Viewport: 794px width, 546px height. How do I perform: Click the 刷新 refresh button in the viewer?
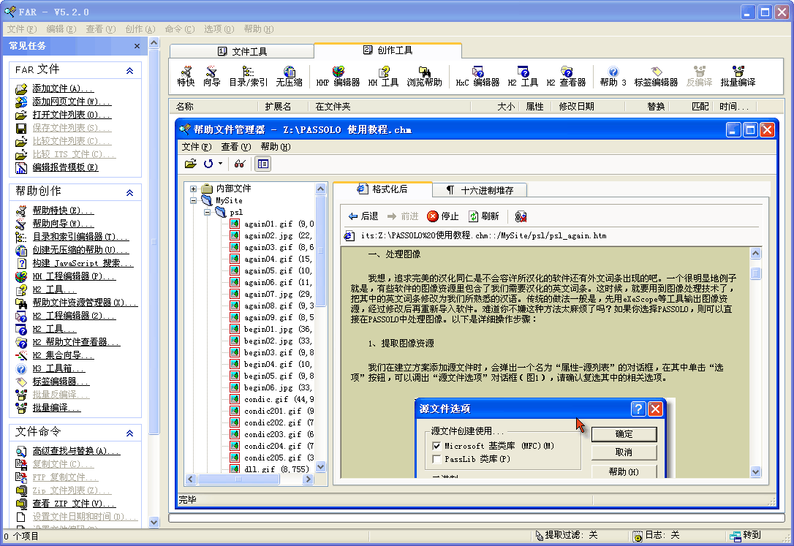(483, 216)
